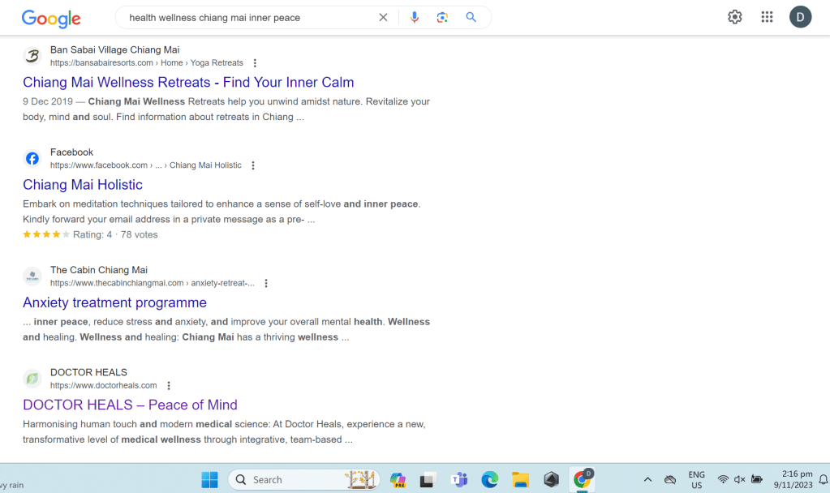Open Google Lens image search
830x493 pixels.
coord(442,18)
